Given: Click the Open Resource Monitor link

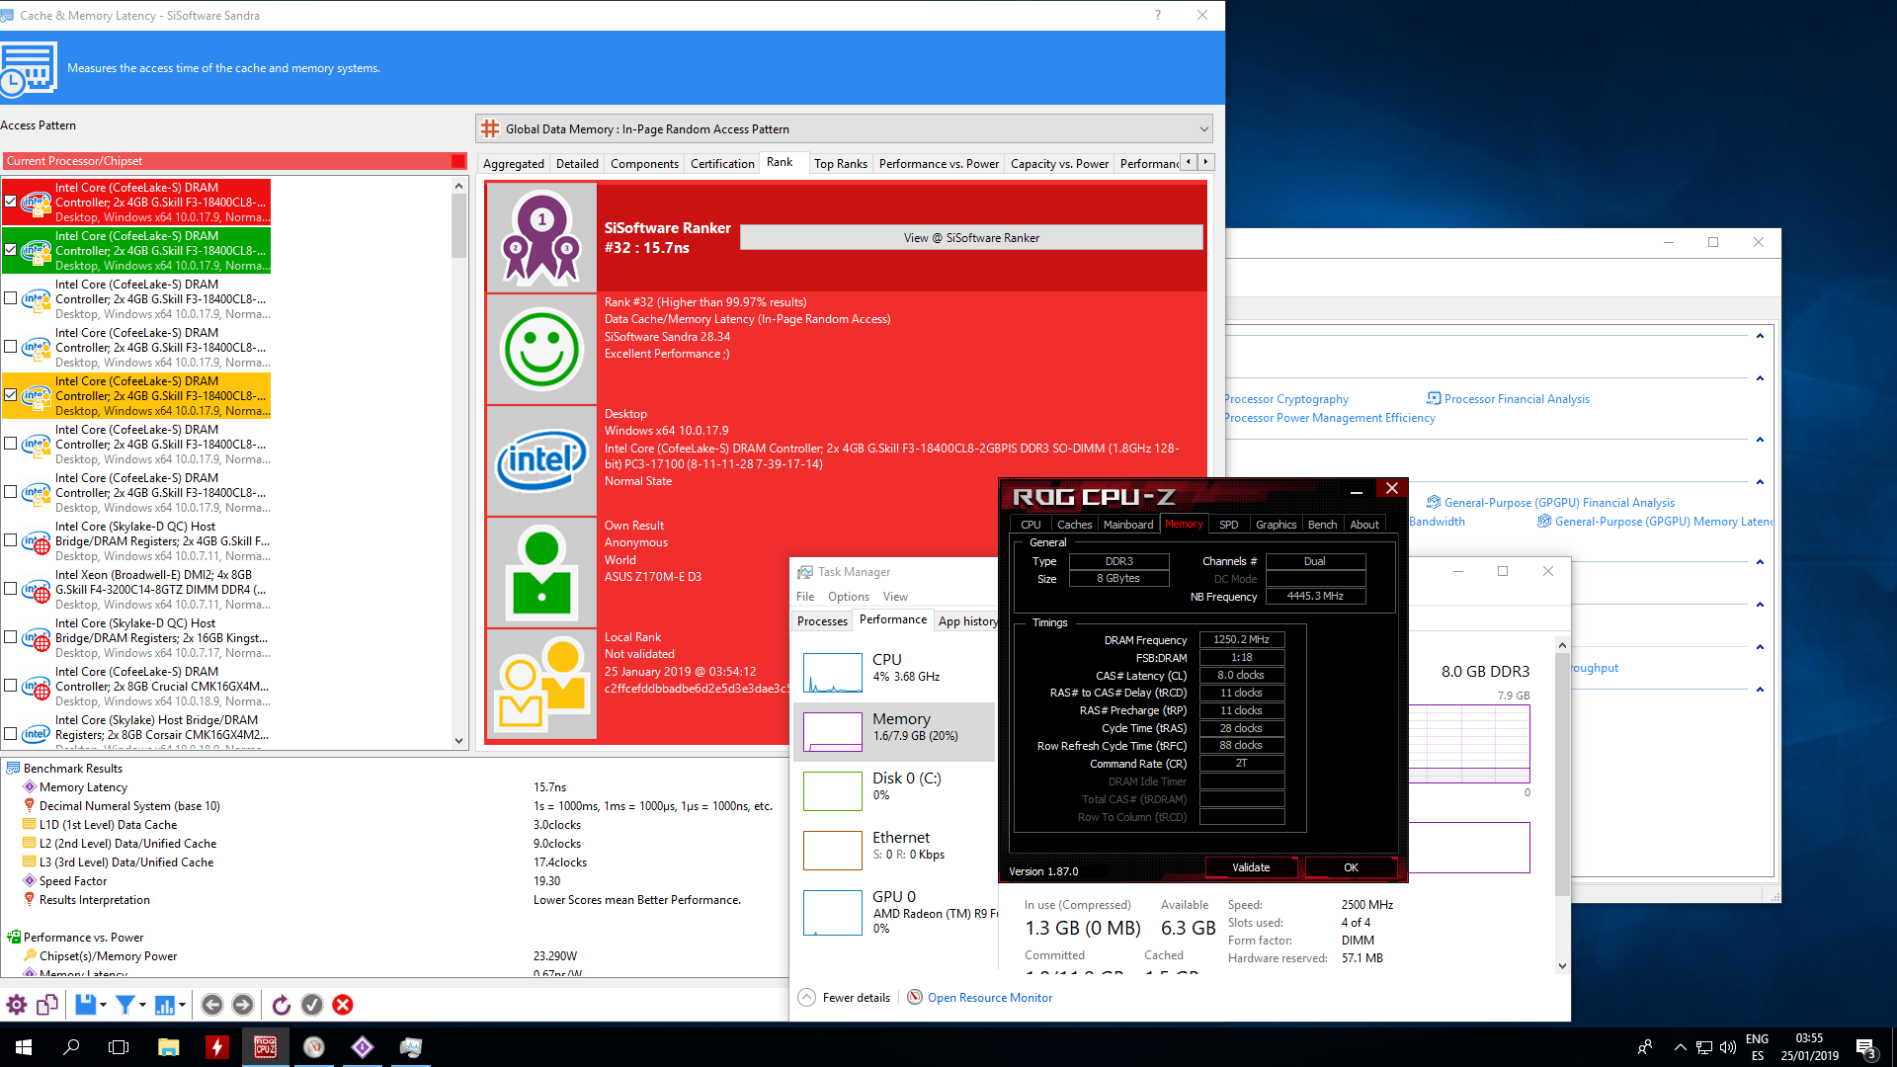Looking at the screenshot, I should (989, 998).
